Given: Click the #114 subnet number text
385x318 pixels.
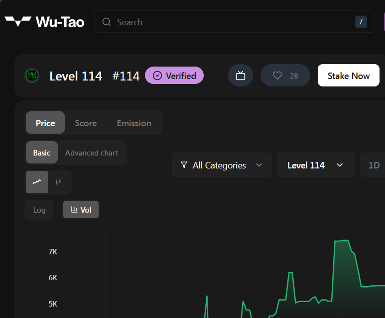Looking at the screenshot, I should [126, 76].
